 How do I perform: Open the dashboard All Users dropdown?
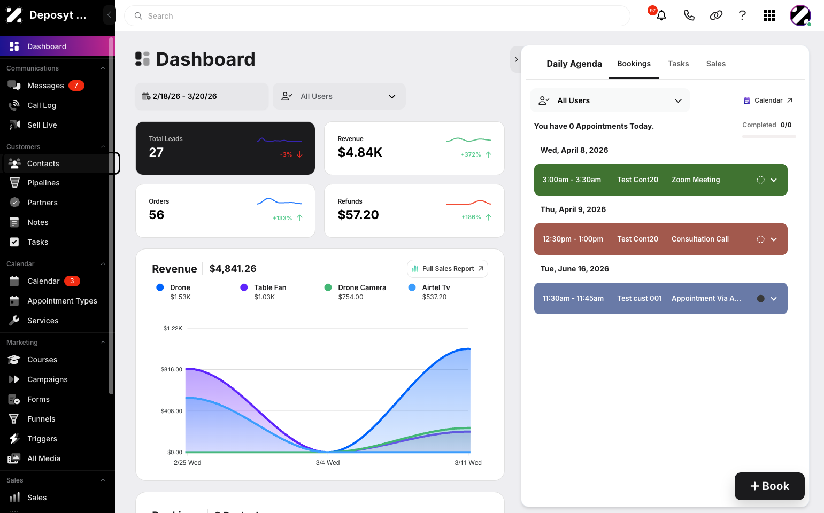tap(339, 96)
